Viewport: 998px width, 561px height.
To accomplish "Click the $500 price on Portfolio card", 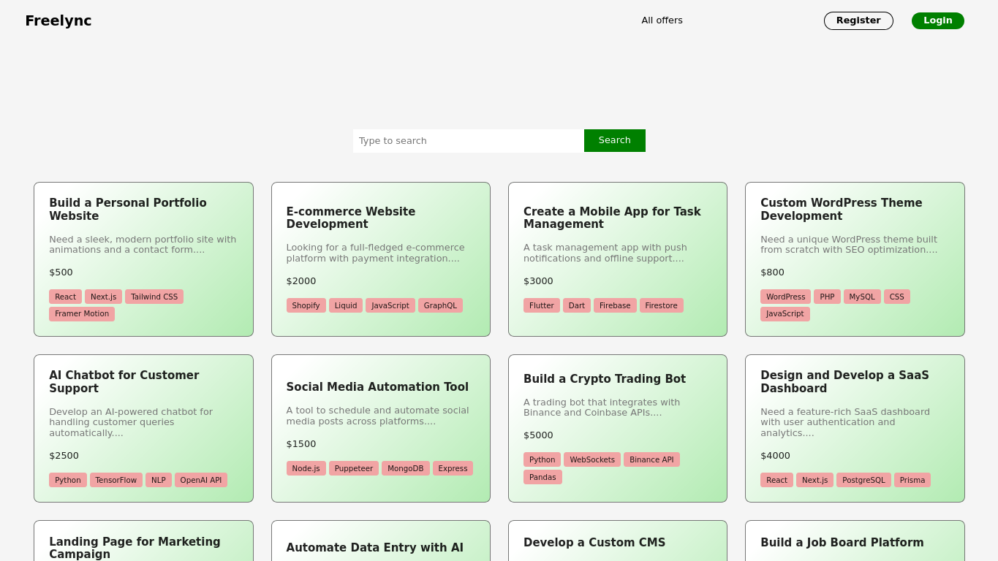I will tap(61, 272).
